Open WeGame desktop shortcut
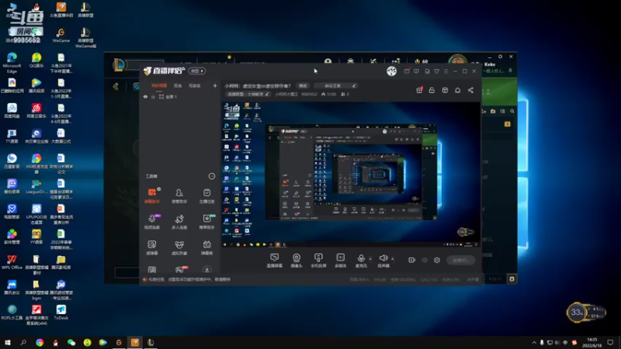 pyautogui.click(x=61, y=35)
